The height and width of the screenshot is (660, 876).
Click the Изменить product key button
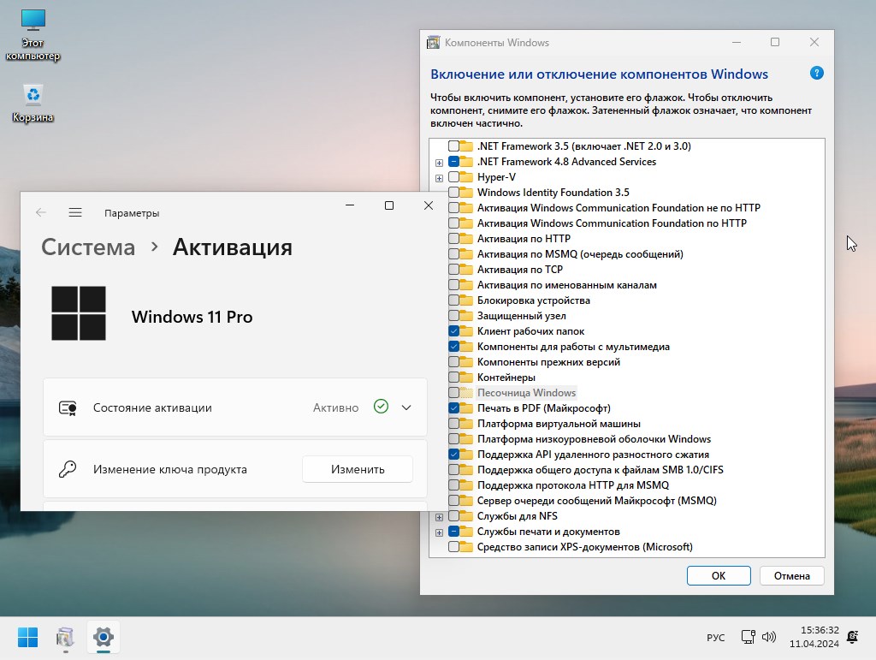(358, 469)
